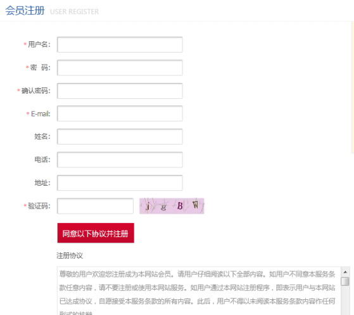
Task: Click the 电话 field label
Action: click(42, 160)
